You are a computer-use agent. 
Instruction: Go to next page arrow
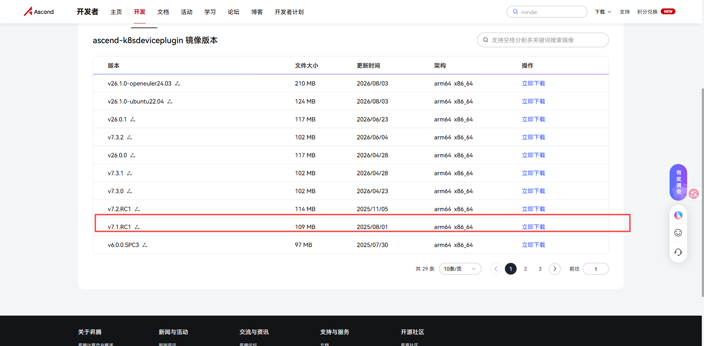coord(555,269)
